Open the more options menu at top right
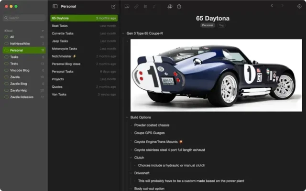 point(299,7)
